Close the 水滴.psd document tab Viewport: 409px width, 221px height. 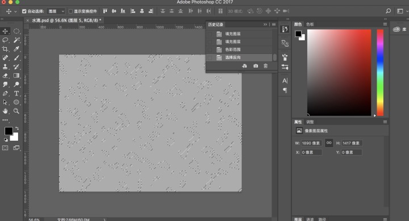pyautogui.click(x=27, y=20)
